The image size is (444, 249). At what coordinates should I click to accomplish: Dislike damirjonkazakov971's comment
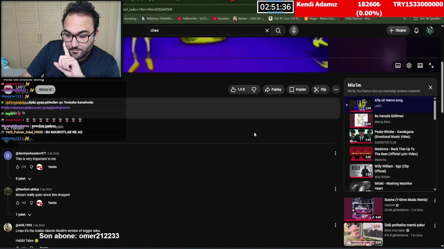(31, 167)
